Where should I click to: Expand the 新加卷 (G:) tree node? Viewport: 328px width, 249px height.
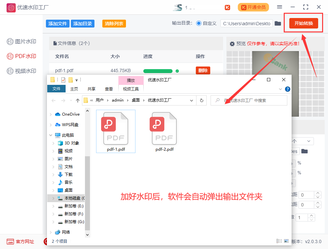tap(53, 222)
